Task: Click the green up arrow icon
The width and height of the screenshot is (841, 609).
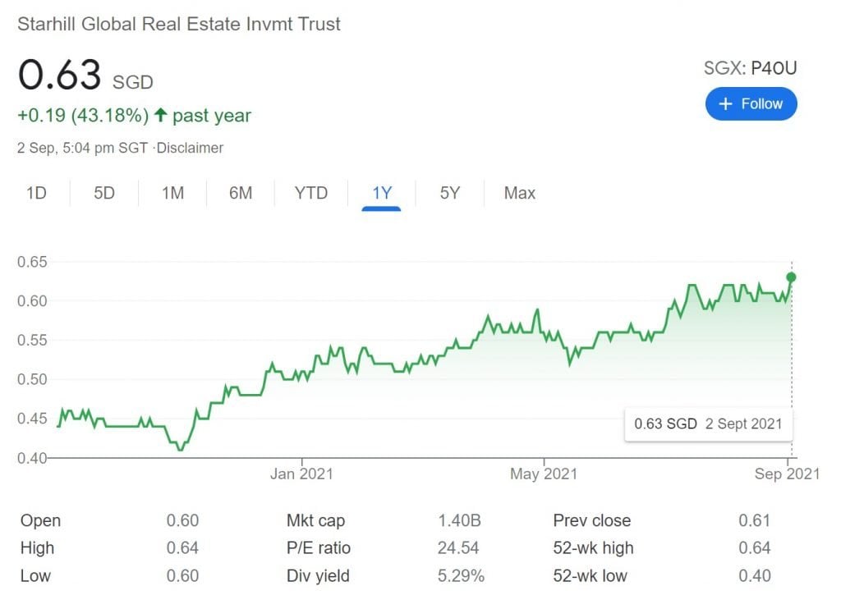Action: (x=160, y=114)
